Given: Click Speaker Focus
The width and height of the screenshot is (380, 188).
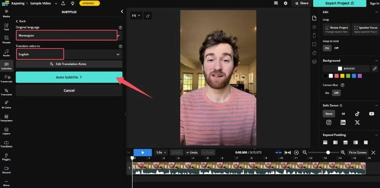Looking at the screenshot, I should coord(365,29).
